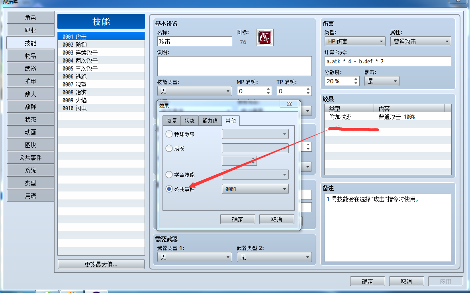Open the 类型 database section in sidebar
The image size is (470, 293).
[x=31, y=183]
